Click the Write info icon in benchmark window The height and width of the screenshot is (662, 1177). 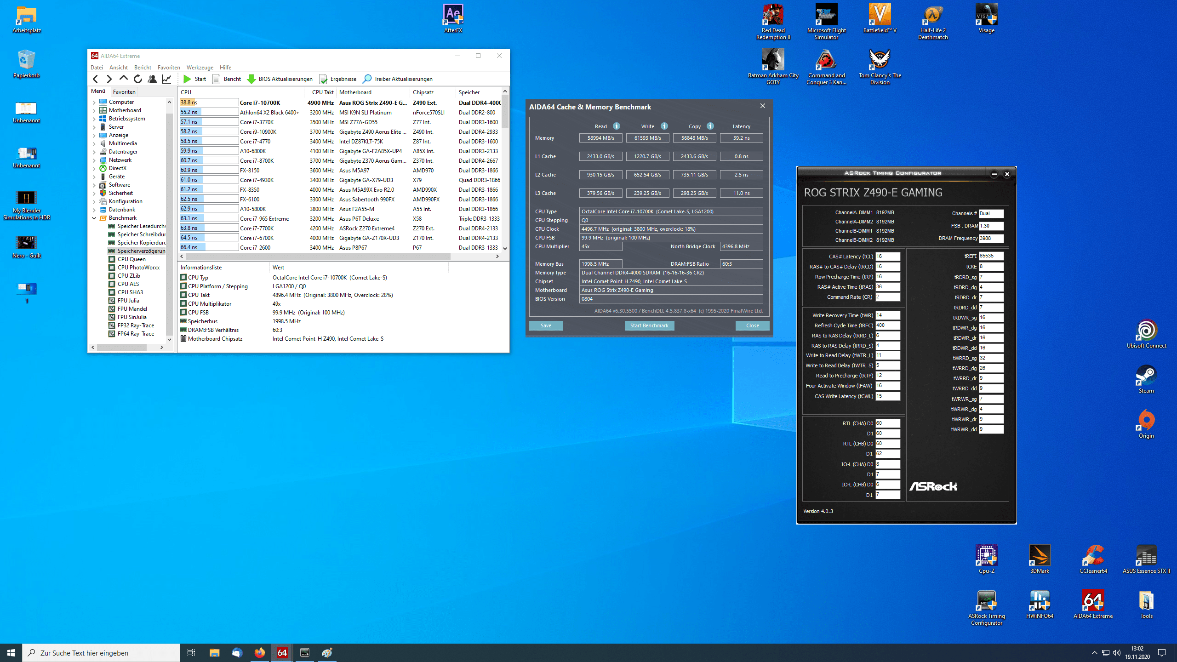[664, 126]
